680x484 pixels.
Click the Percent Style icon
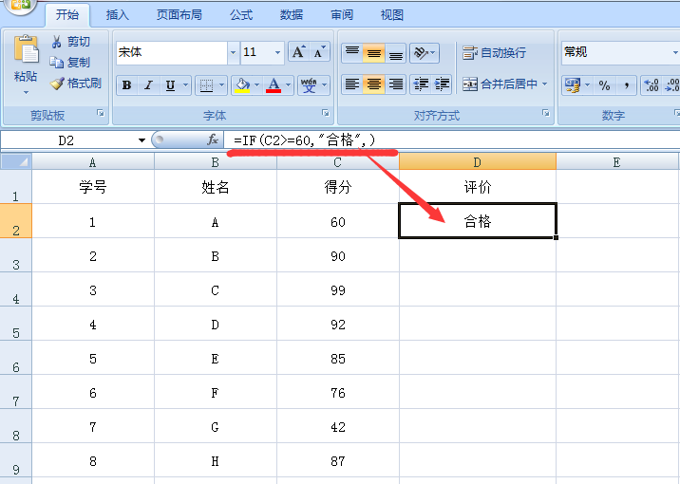point(604,85)
